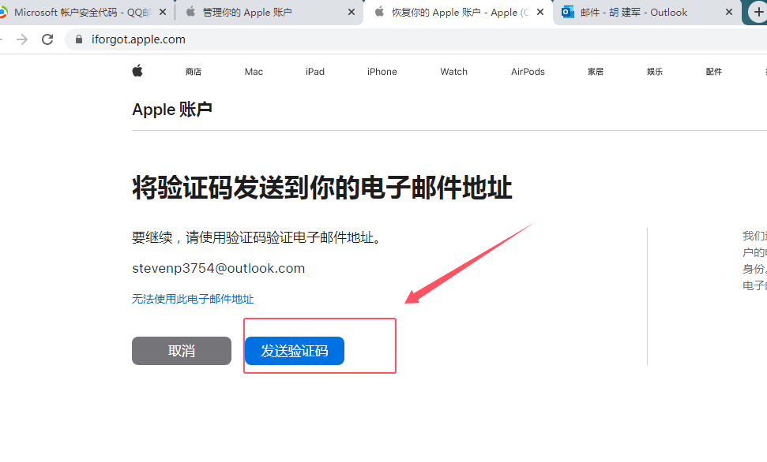The image size is (767, 462).
Task: Open iPad in Apple navigation
Action: click(315, 72)
